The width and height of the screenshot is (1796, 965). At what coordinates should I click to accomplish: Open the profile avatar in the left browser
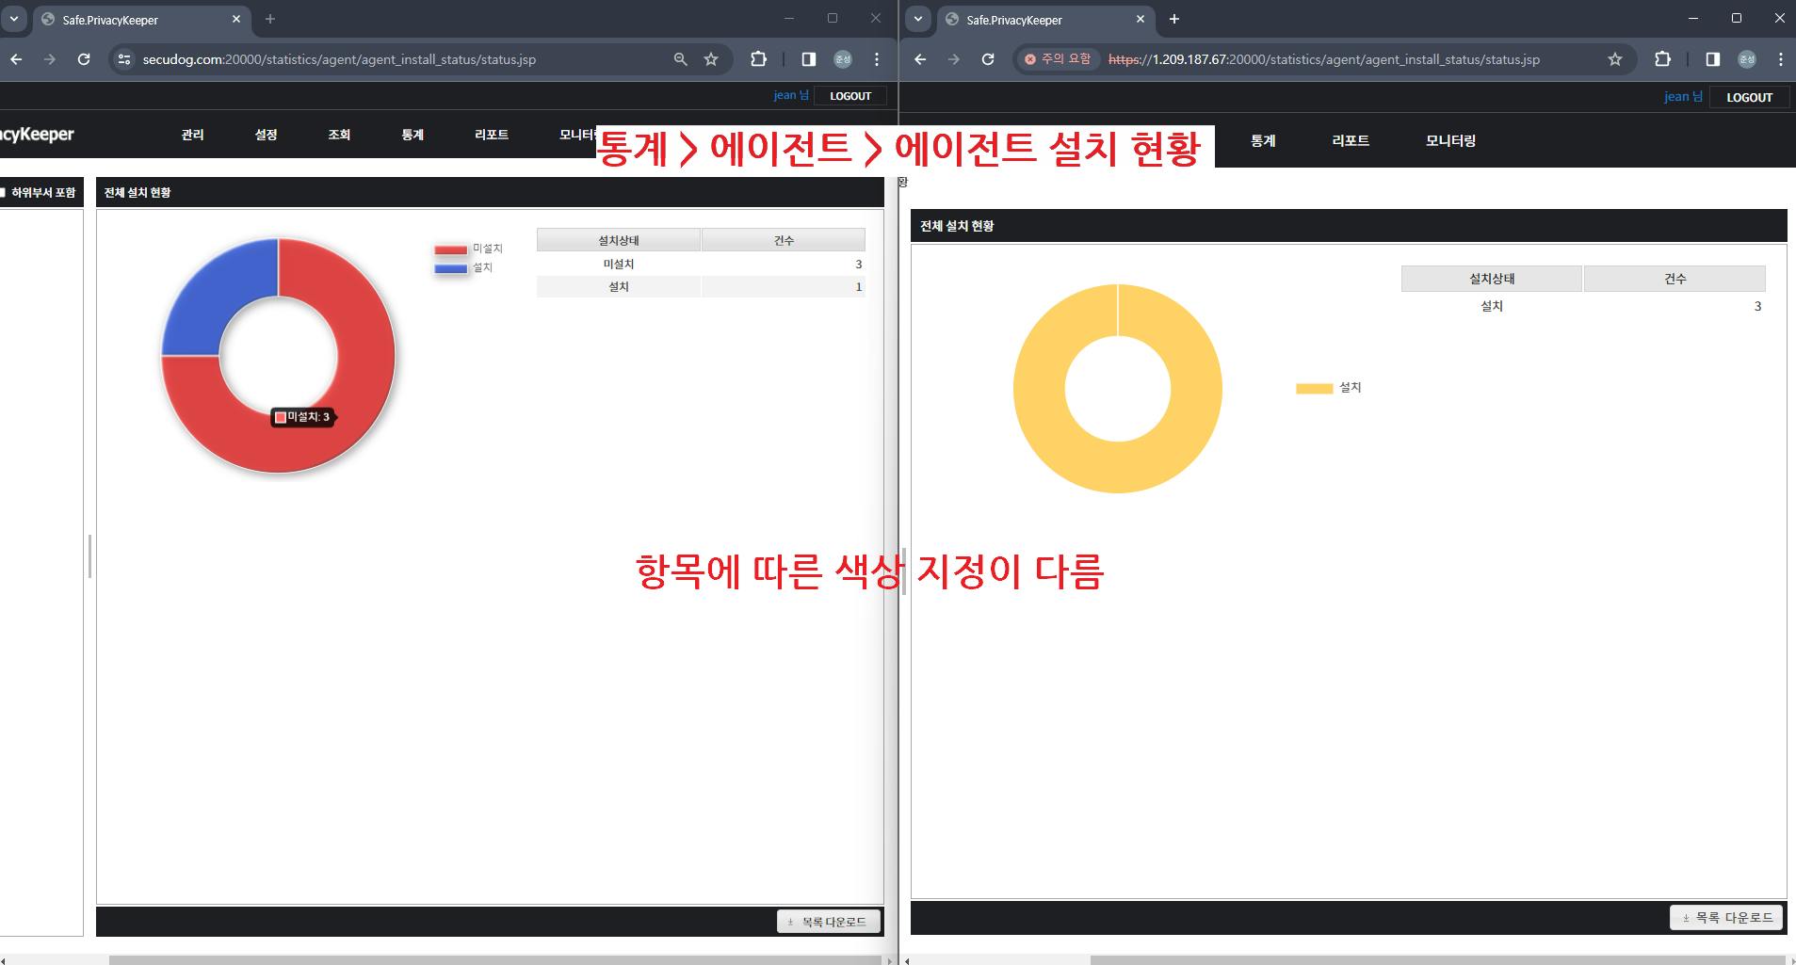pos(843,59)
